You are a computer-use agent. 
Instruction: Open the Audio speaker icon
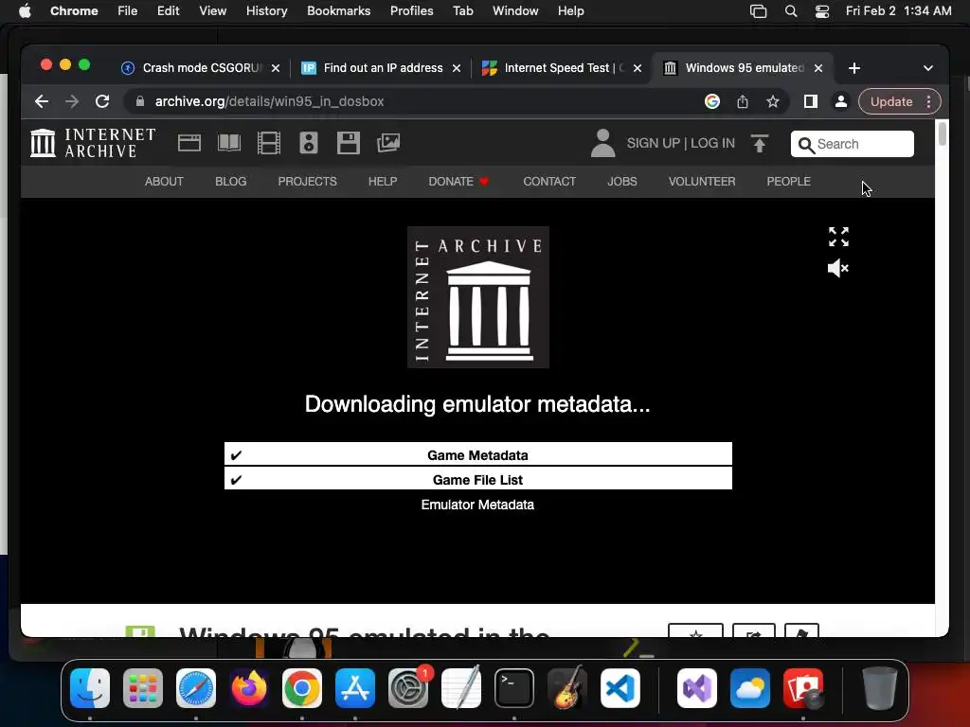308,143
